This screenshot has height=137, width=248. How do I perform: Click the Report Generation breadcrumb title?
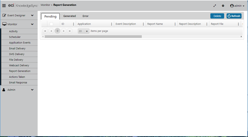(65, 5)
